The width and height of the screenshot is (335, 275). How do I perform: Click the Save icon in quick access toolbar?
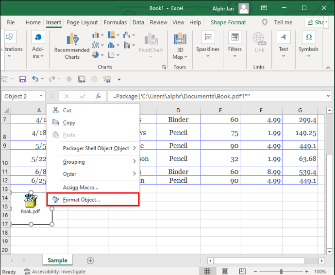click(x=22, y=79)
